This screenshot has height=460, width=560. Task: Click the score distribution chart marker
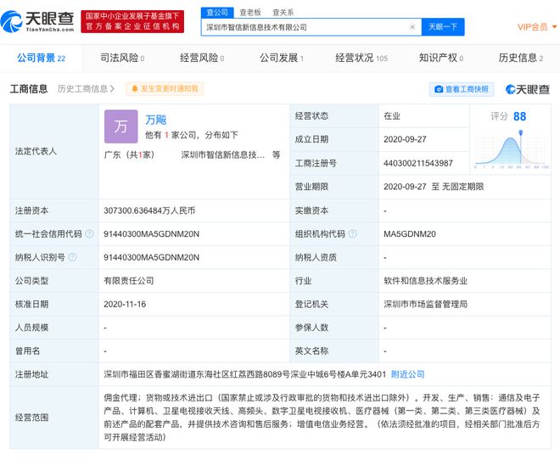pos(521,132)
